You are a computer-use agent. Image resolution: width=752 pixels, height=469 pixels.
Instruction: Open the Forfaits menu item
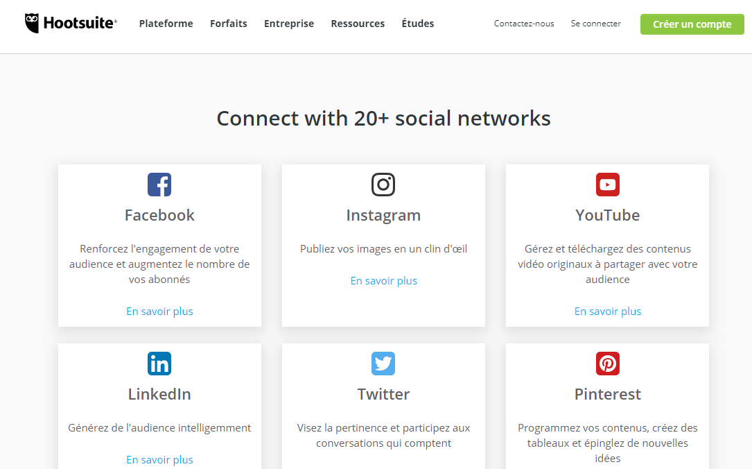[x=229, y=24]
